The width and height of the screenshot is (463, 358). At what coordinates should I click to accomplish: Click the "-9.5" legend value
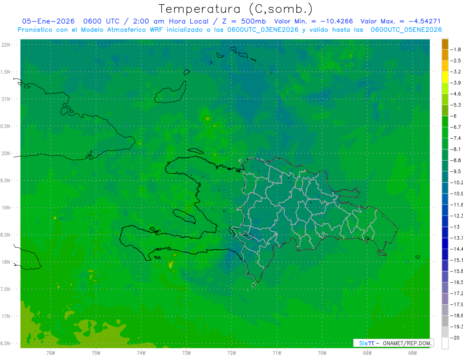point(456,171)
